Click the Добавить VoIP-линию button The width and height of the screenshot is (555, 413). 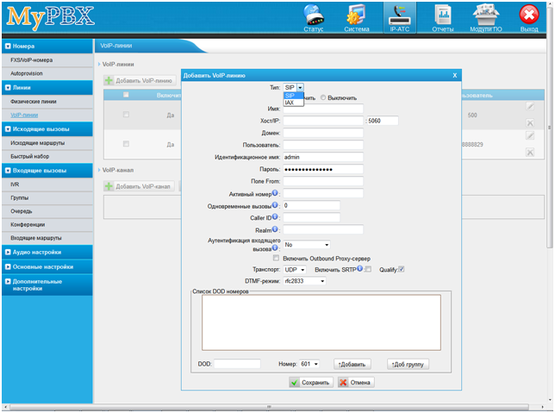[140, 81]
